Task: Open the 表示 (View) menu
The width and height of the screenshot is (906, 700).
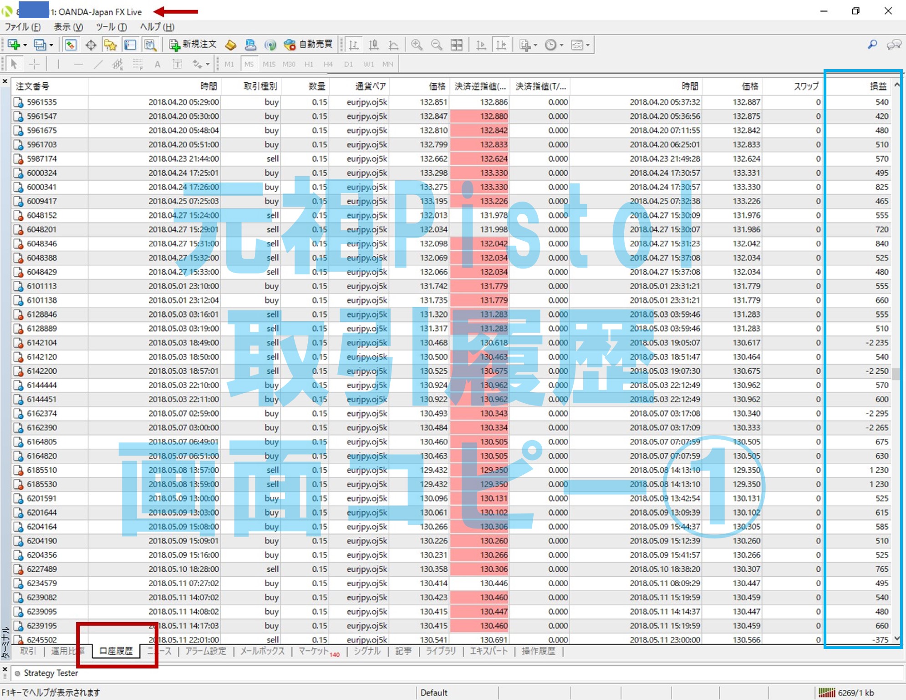Action: pyautogui.click(x=68, y=27)
